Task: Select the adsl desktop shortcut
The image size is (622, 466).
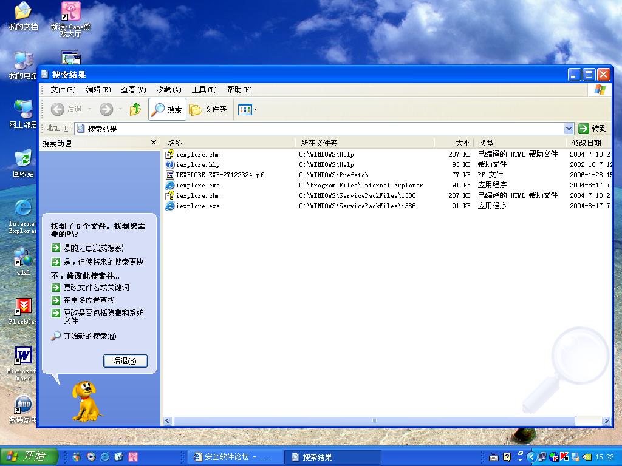Action: click(23, 262)
